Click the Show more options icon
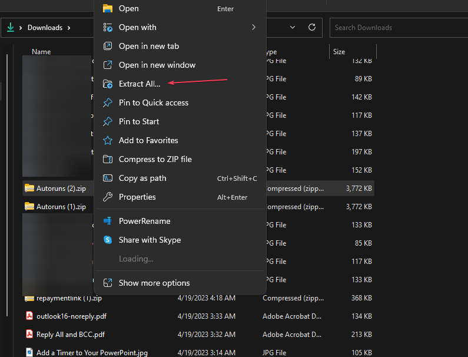 (x=108, y=283)
